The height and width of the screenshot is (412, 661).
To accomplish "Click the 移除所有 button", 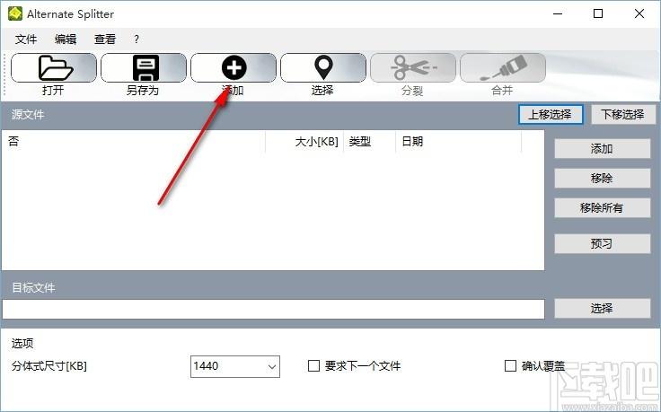I will [x=602, y=207].
